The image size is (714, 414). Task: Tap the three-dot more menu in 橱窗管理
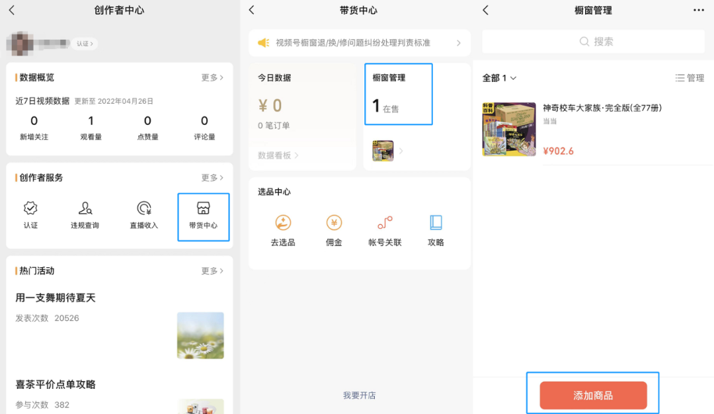pyautogui.click(x=698, y=11)
